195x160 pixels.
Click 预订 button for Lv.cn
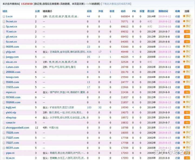[x=187, y=16]
